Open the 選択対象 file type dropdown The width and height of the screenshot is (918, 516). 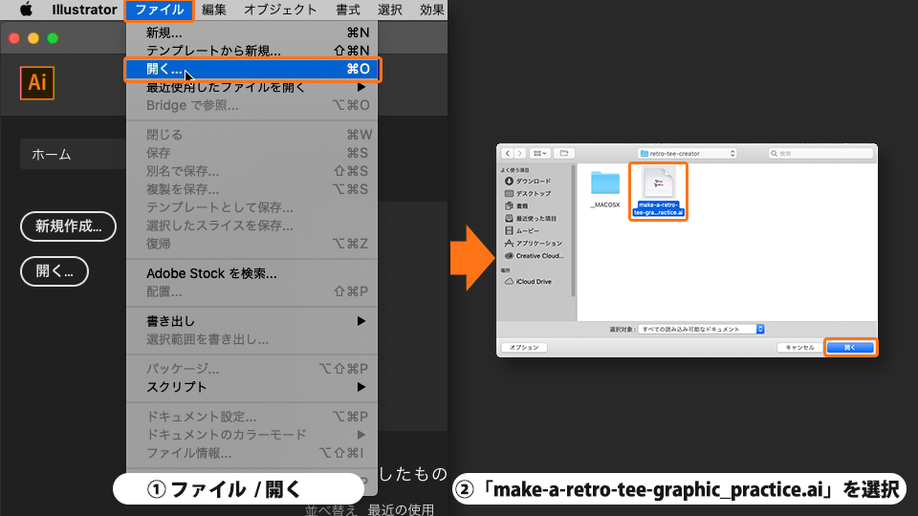tap(701, 330)
